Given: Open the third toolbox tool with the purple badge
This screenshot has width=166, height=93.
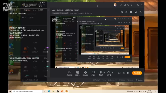Looking at the screenshot, I should pyautogui.click(x=45, y=50).
